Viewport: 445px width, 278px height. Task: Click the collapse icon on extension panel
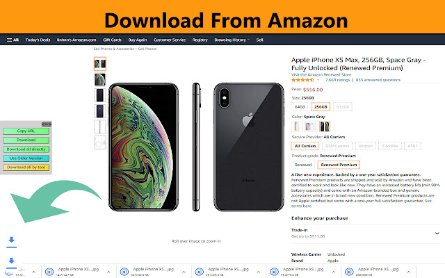(x=47, y=124)
